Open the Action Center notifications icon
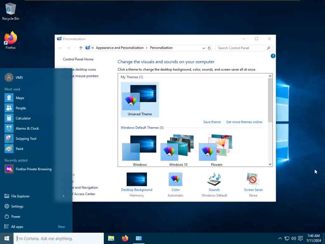The image size is (325, 244). 300,238
